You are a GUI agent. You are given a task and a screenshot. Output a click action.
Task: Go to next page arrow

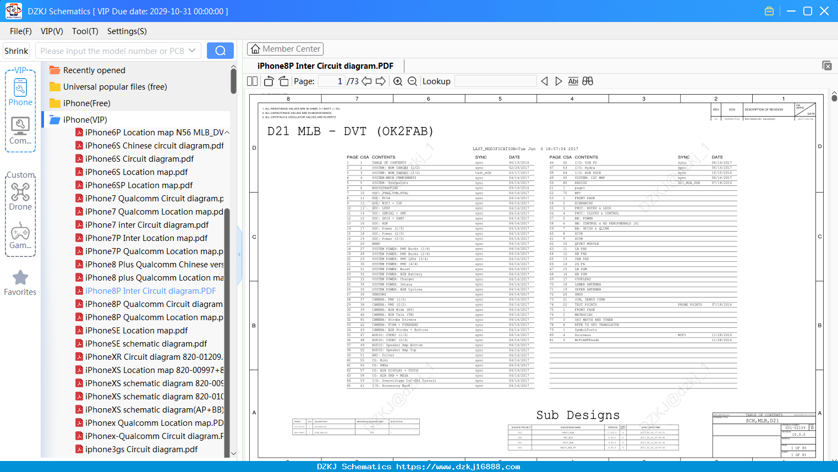(381, 81)
